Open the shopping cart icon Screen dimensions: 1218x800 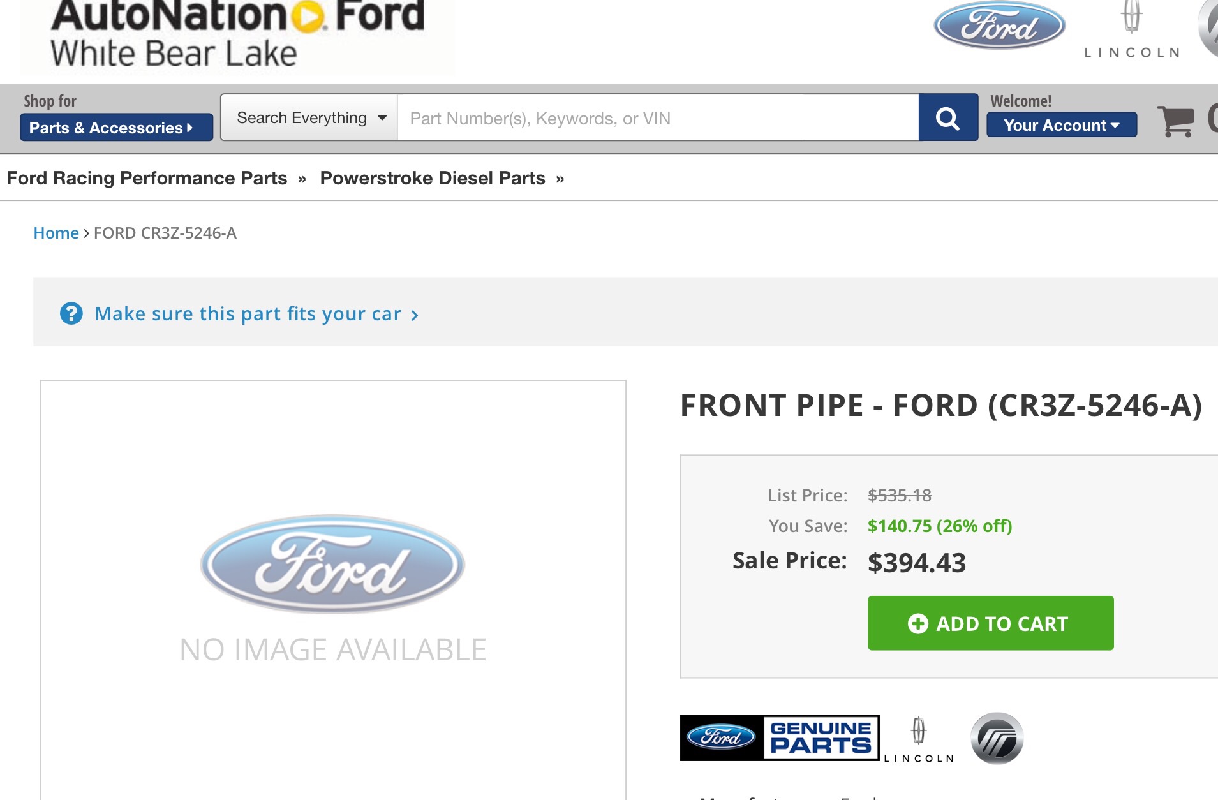[1175, 121]
